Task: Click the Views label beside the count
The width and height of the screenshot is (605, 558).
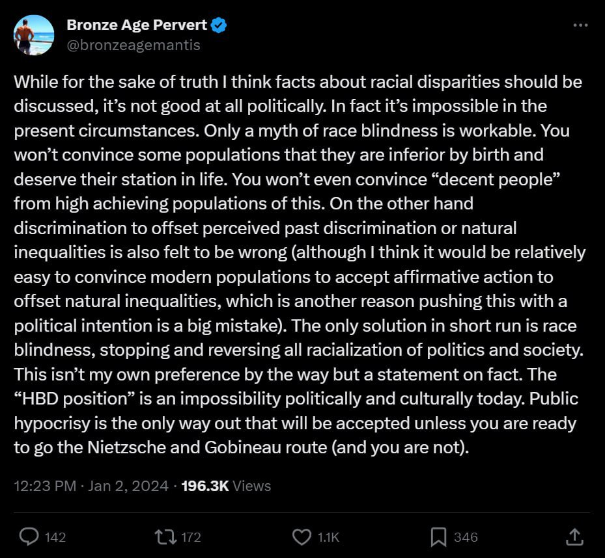Action: (251, 486)
